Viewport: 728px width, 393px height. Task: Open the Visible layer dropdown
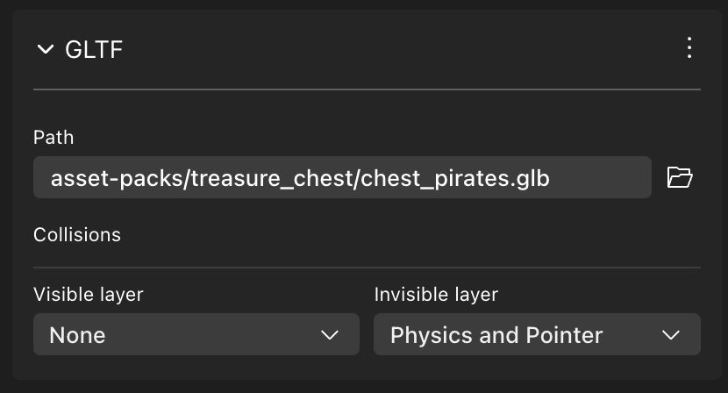[196, 334]
